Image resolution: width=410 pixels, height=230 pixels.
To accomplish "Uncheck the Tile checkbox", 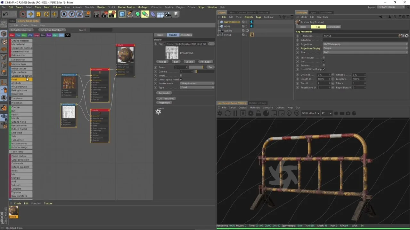I will point(324,62).
